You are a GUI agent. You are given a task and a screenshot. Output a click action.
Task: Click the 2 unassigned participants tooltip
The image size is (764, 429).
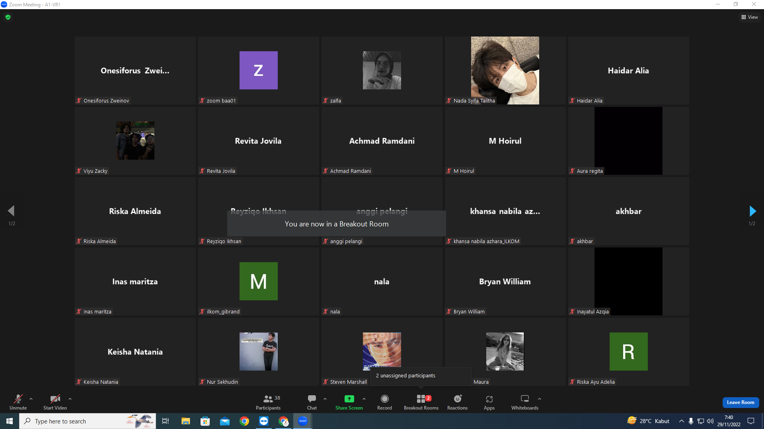pos(421,376)
